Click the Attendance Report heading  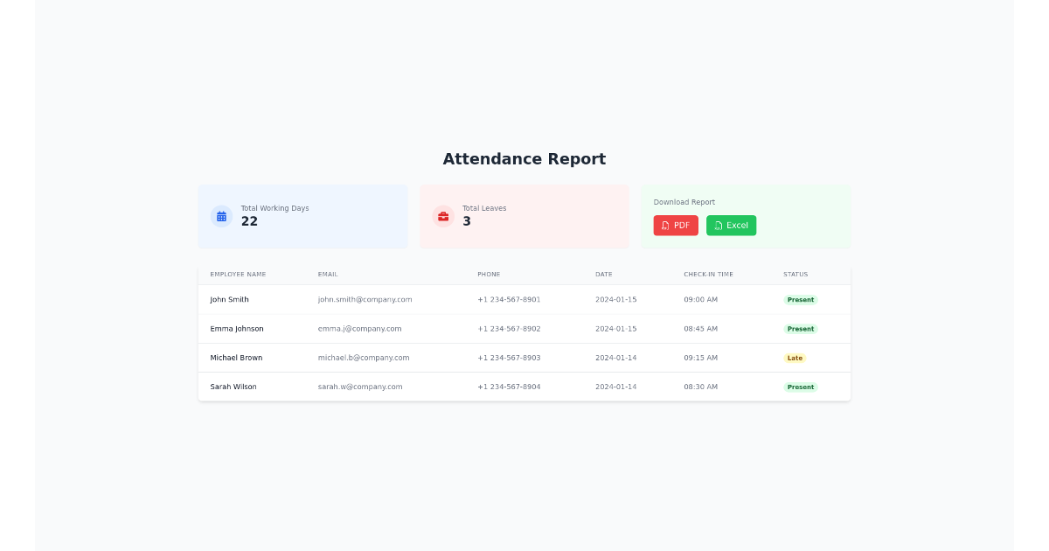524,159
